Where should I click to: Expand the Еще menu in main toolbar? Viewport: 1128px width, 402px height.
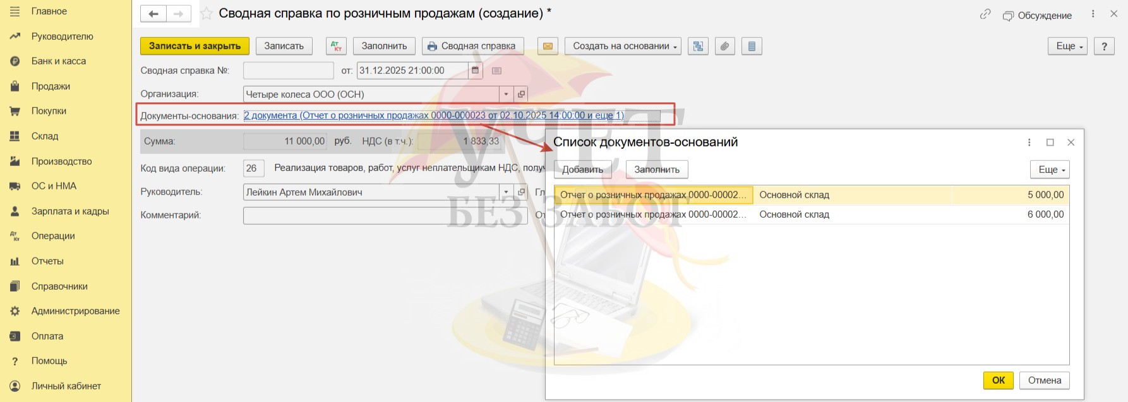pos(1067,46)
